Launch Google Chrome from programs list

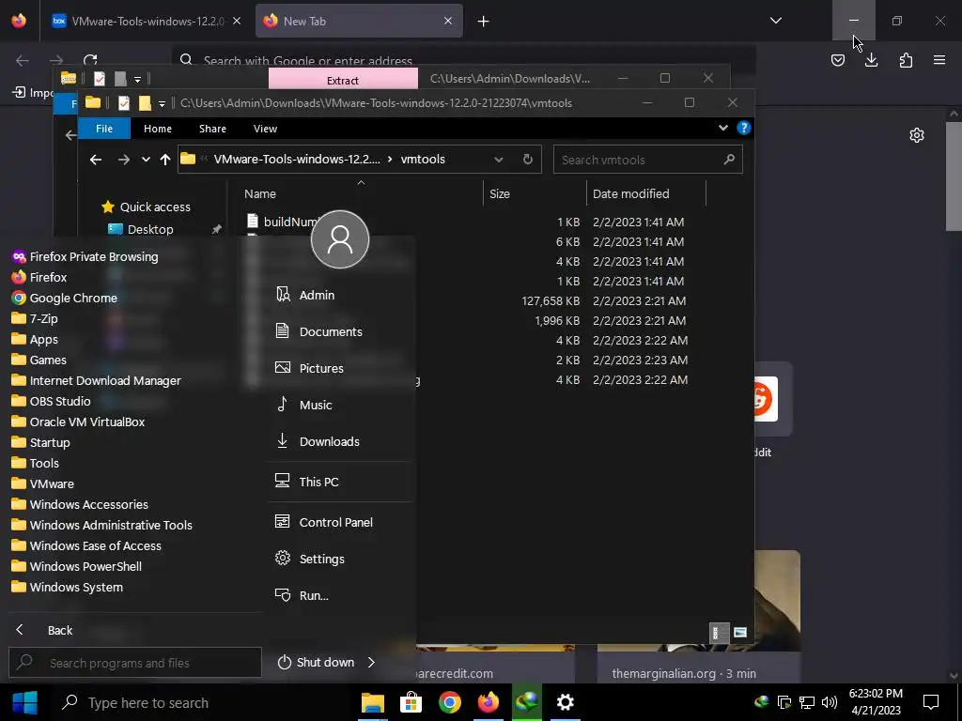click(x=65, y=298)
